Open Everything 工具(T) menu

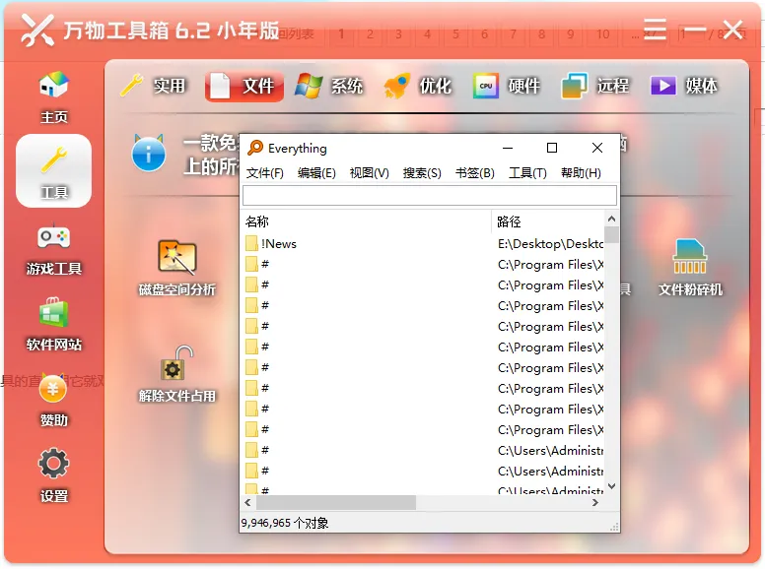click(527, 173)
